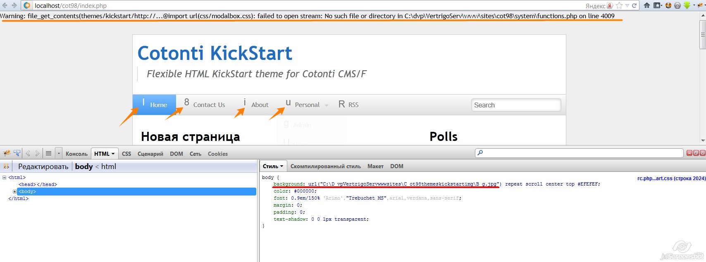
Task: Open the address bar history dropdown arrow
Action: [x=627, y=6]
